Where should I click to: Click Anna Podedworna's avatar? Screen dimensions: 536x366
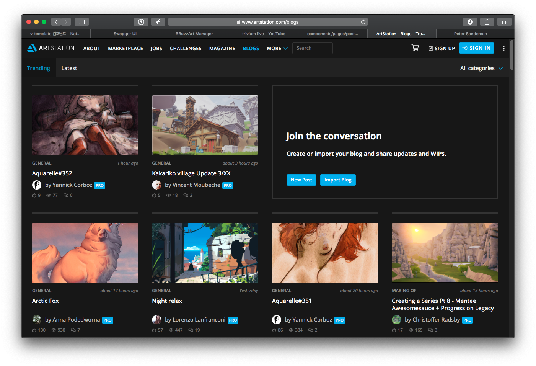click(x=37, y=320)
